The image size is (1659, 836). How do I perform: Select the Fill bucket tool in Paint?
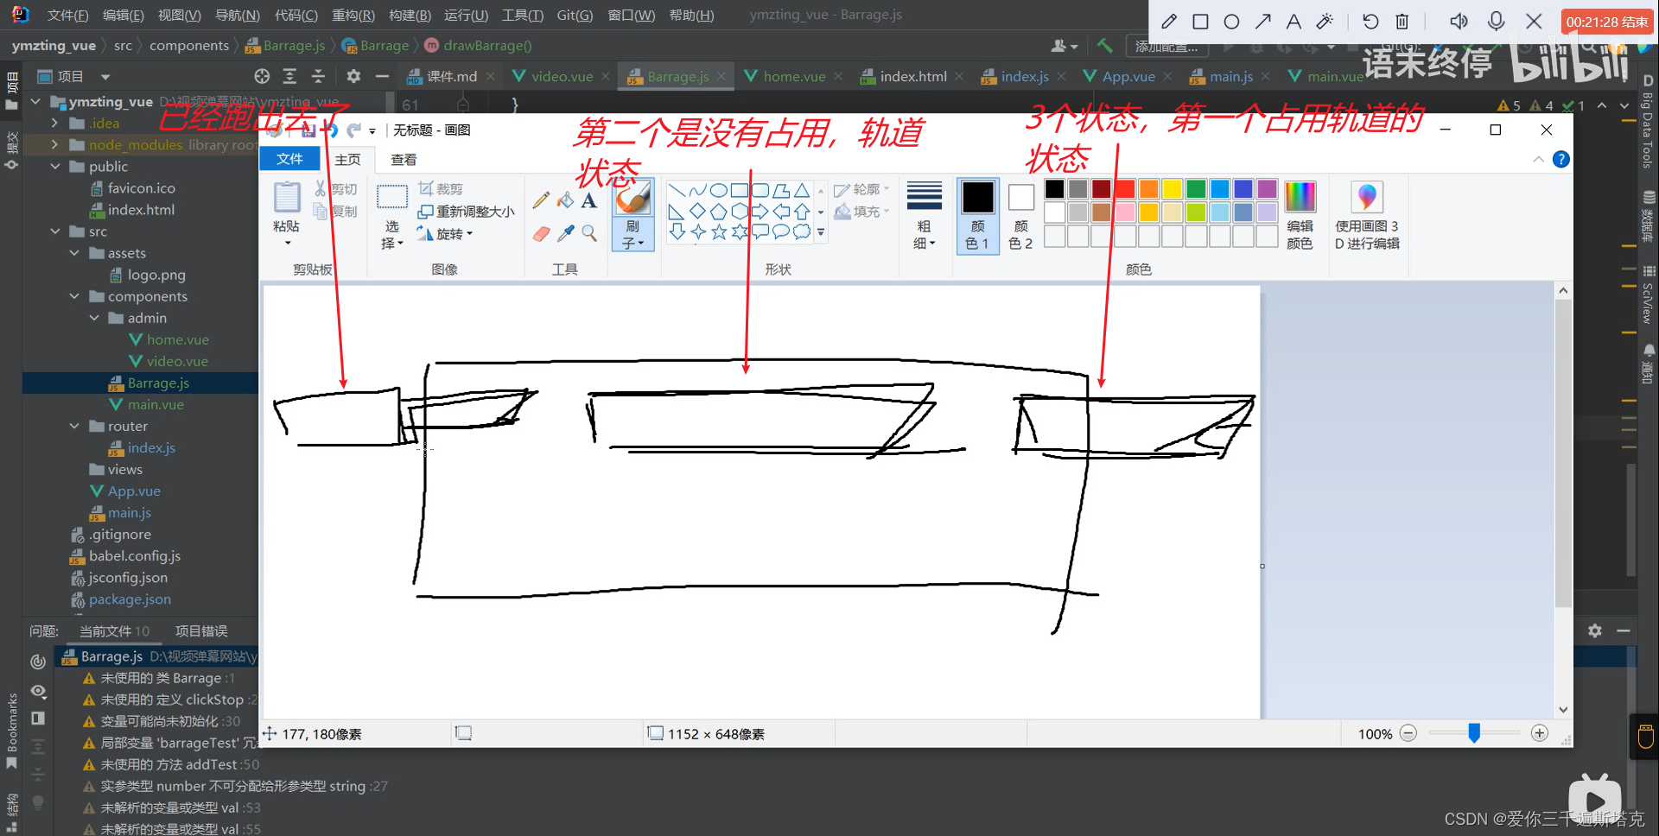(x=565, y=200)
